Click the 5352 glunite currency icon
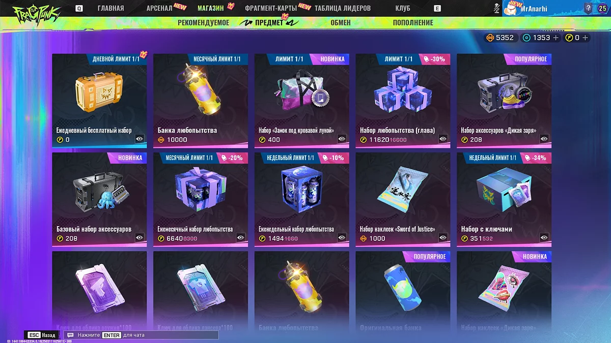 (x=490, y=38)
